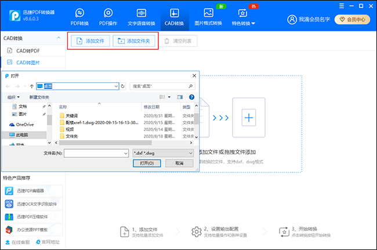Click the horizontal scrollbar of file list
The height and width of the screenshot is (250, 377).
click(x=106, y=143)
